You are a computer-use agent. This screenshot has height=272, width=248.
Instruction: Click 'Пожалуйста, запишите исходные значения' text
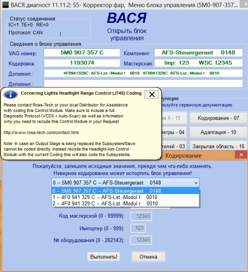(122, 166)
